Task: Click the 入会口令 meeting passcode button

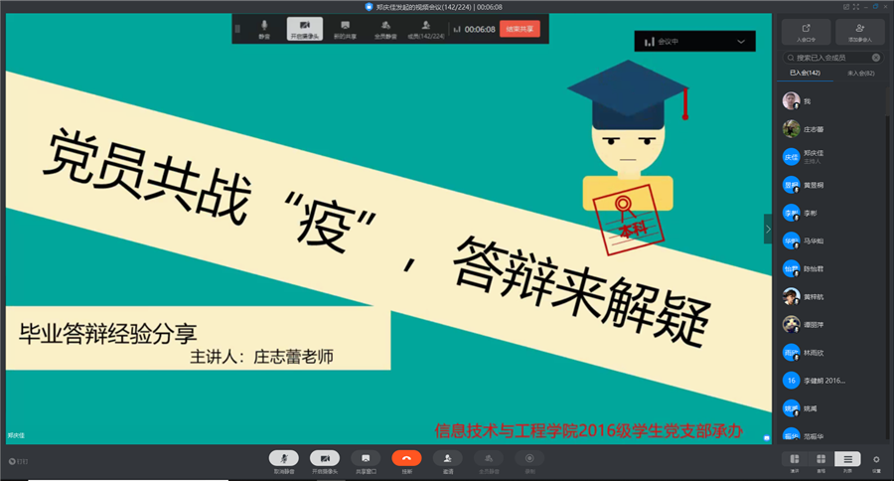Action: pyautogui.click(x=807, y=32)
